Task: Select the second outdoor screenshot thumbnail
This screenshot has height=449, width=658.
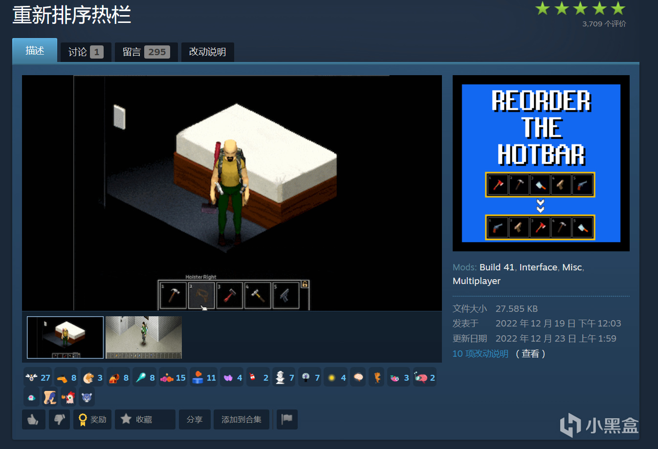Action: [x=144, y=337]
